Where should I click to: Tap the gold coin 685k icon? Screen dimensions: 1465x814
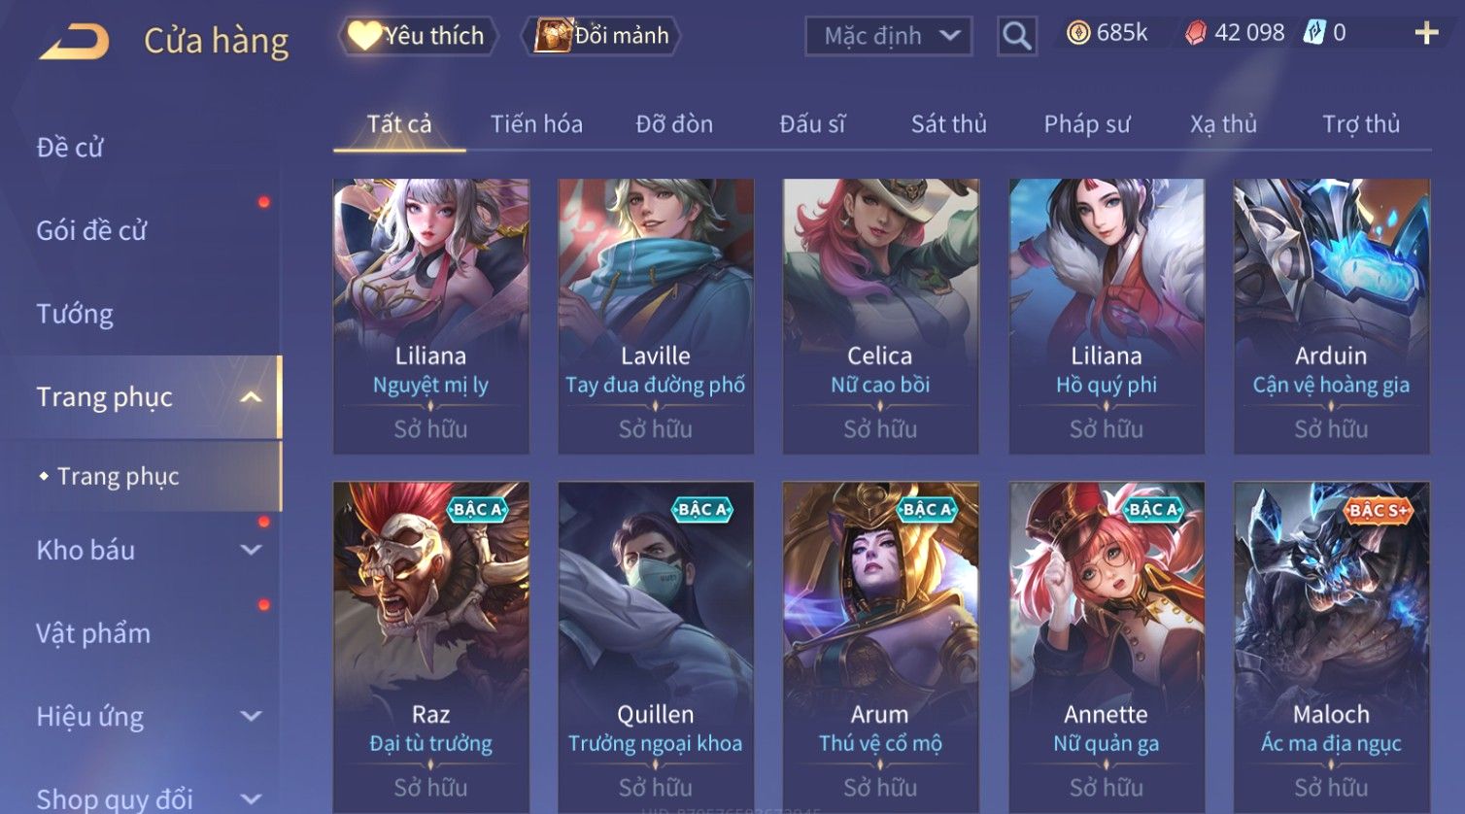pyautogui.click(x=1078, y=33)
